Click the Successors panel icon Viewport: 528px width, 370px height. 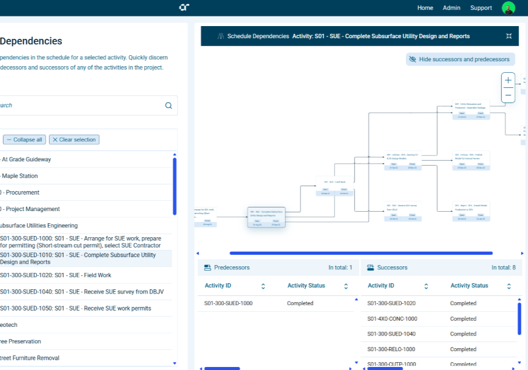pos(370,267)
